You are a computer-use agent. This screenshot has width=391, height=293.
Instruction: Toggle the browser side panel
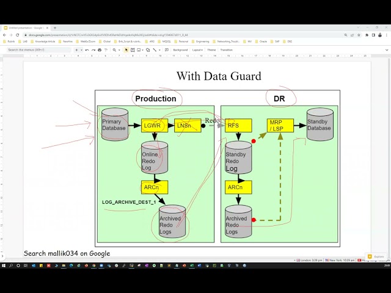[373, 35]
